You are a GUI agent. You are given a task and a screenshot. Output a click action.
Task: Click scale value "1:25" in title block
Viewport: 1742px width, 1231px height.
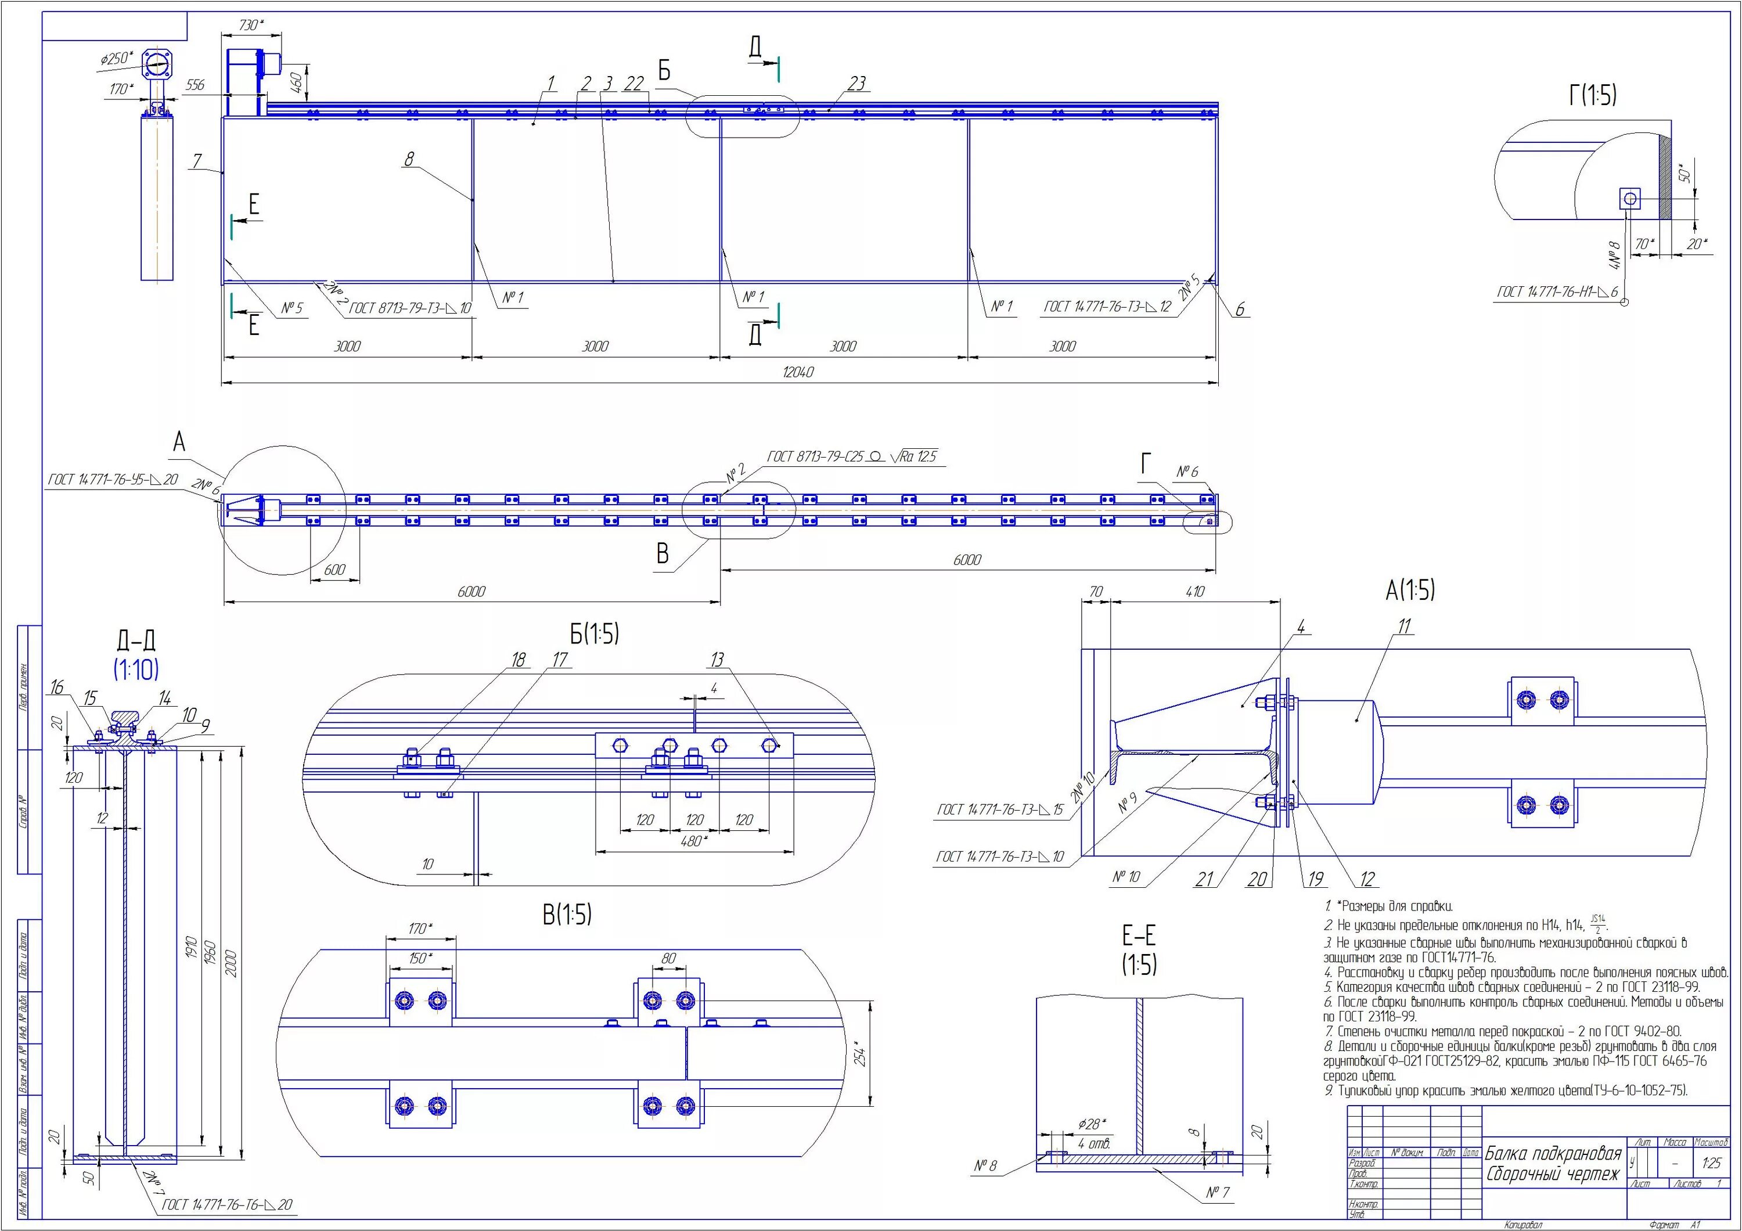click(1712, 1162)
